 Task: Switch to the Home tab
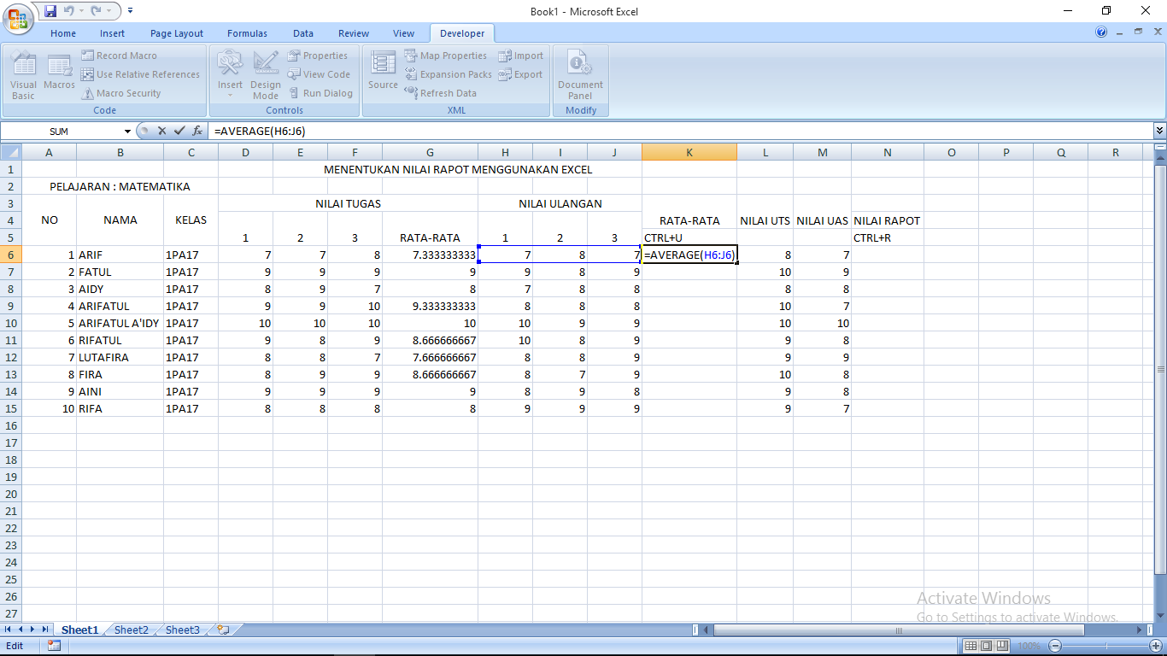pyautogui.click(x=63, y=33)
